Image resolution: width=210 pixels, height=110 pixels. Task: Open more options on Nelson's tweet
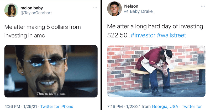point(202,6)
